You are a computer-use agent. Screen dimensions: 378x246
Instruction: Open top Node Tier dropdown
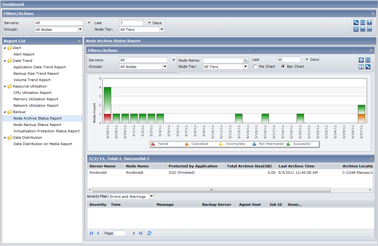coord(162,30)
